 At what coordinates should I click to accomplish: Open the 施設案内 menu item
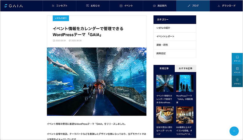(x=160, y=6)
